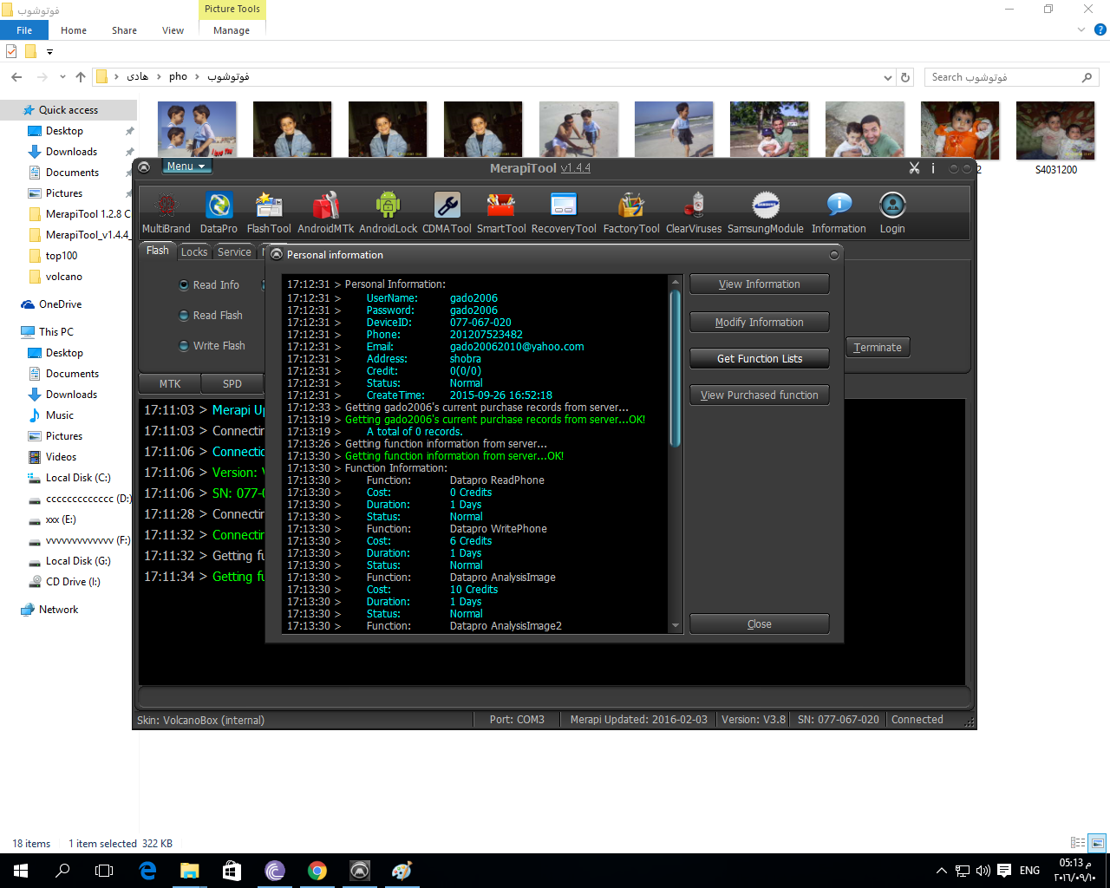Expand the Explorer ribbon chevron
The image size is (1110, 888).
[1081, 30]
